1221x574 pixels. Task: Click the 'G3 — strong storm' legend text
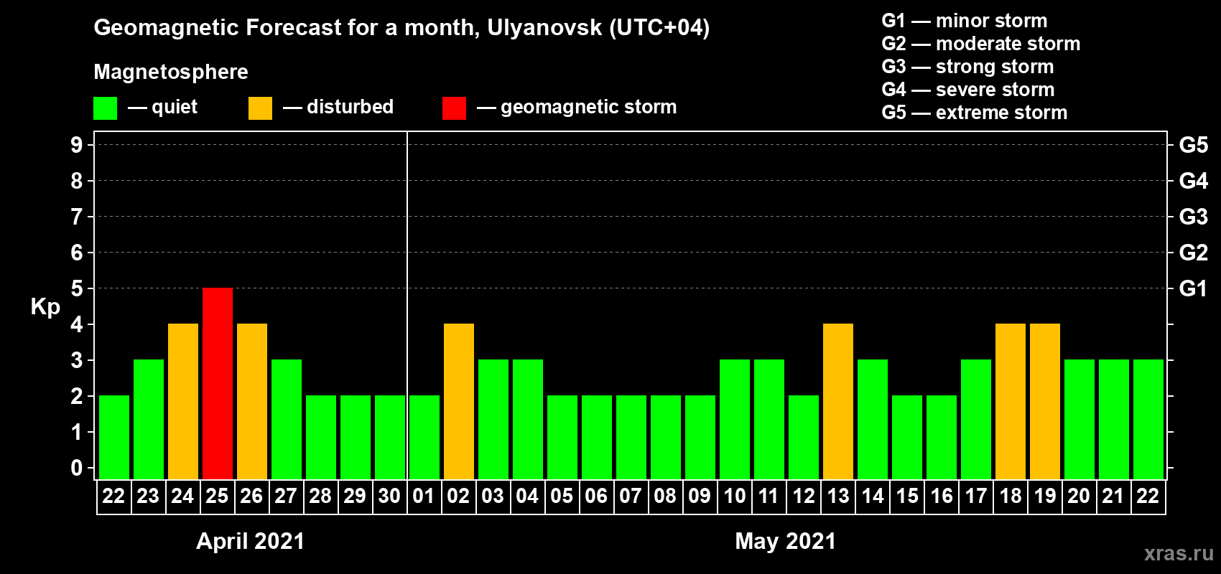(967, 67)
